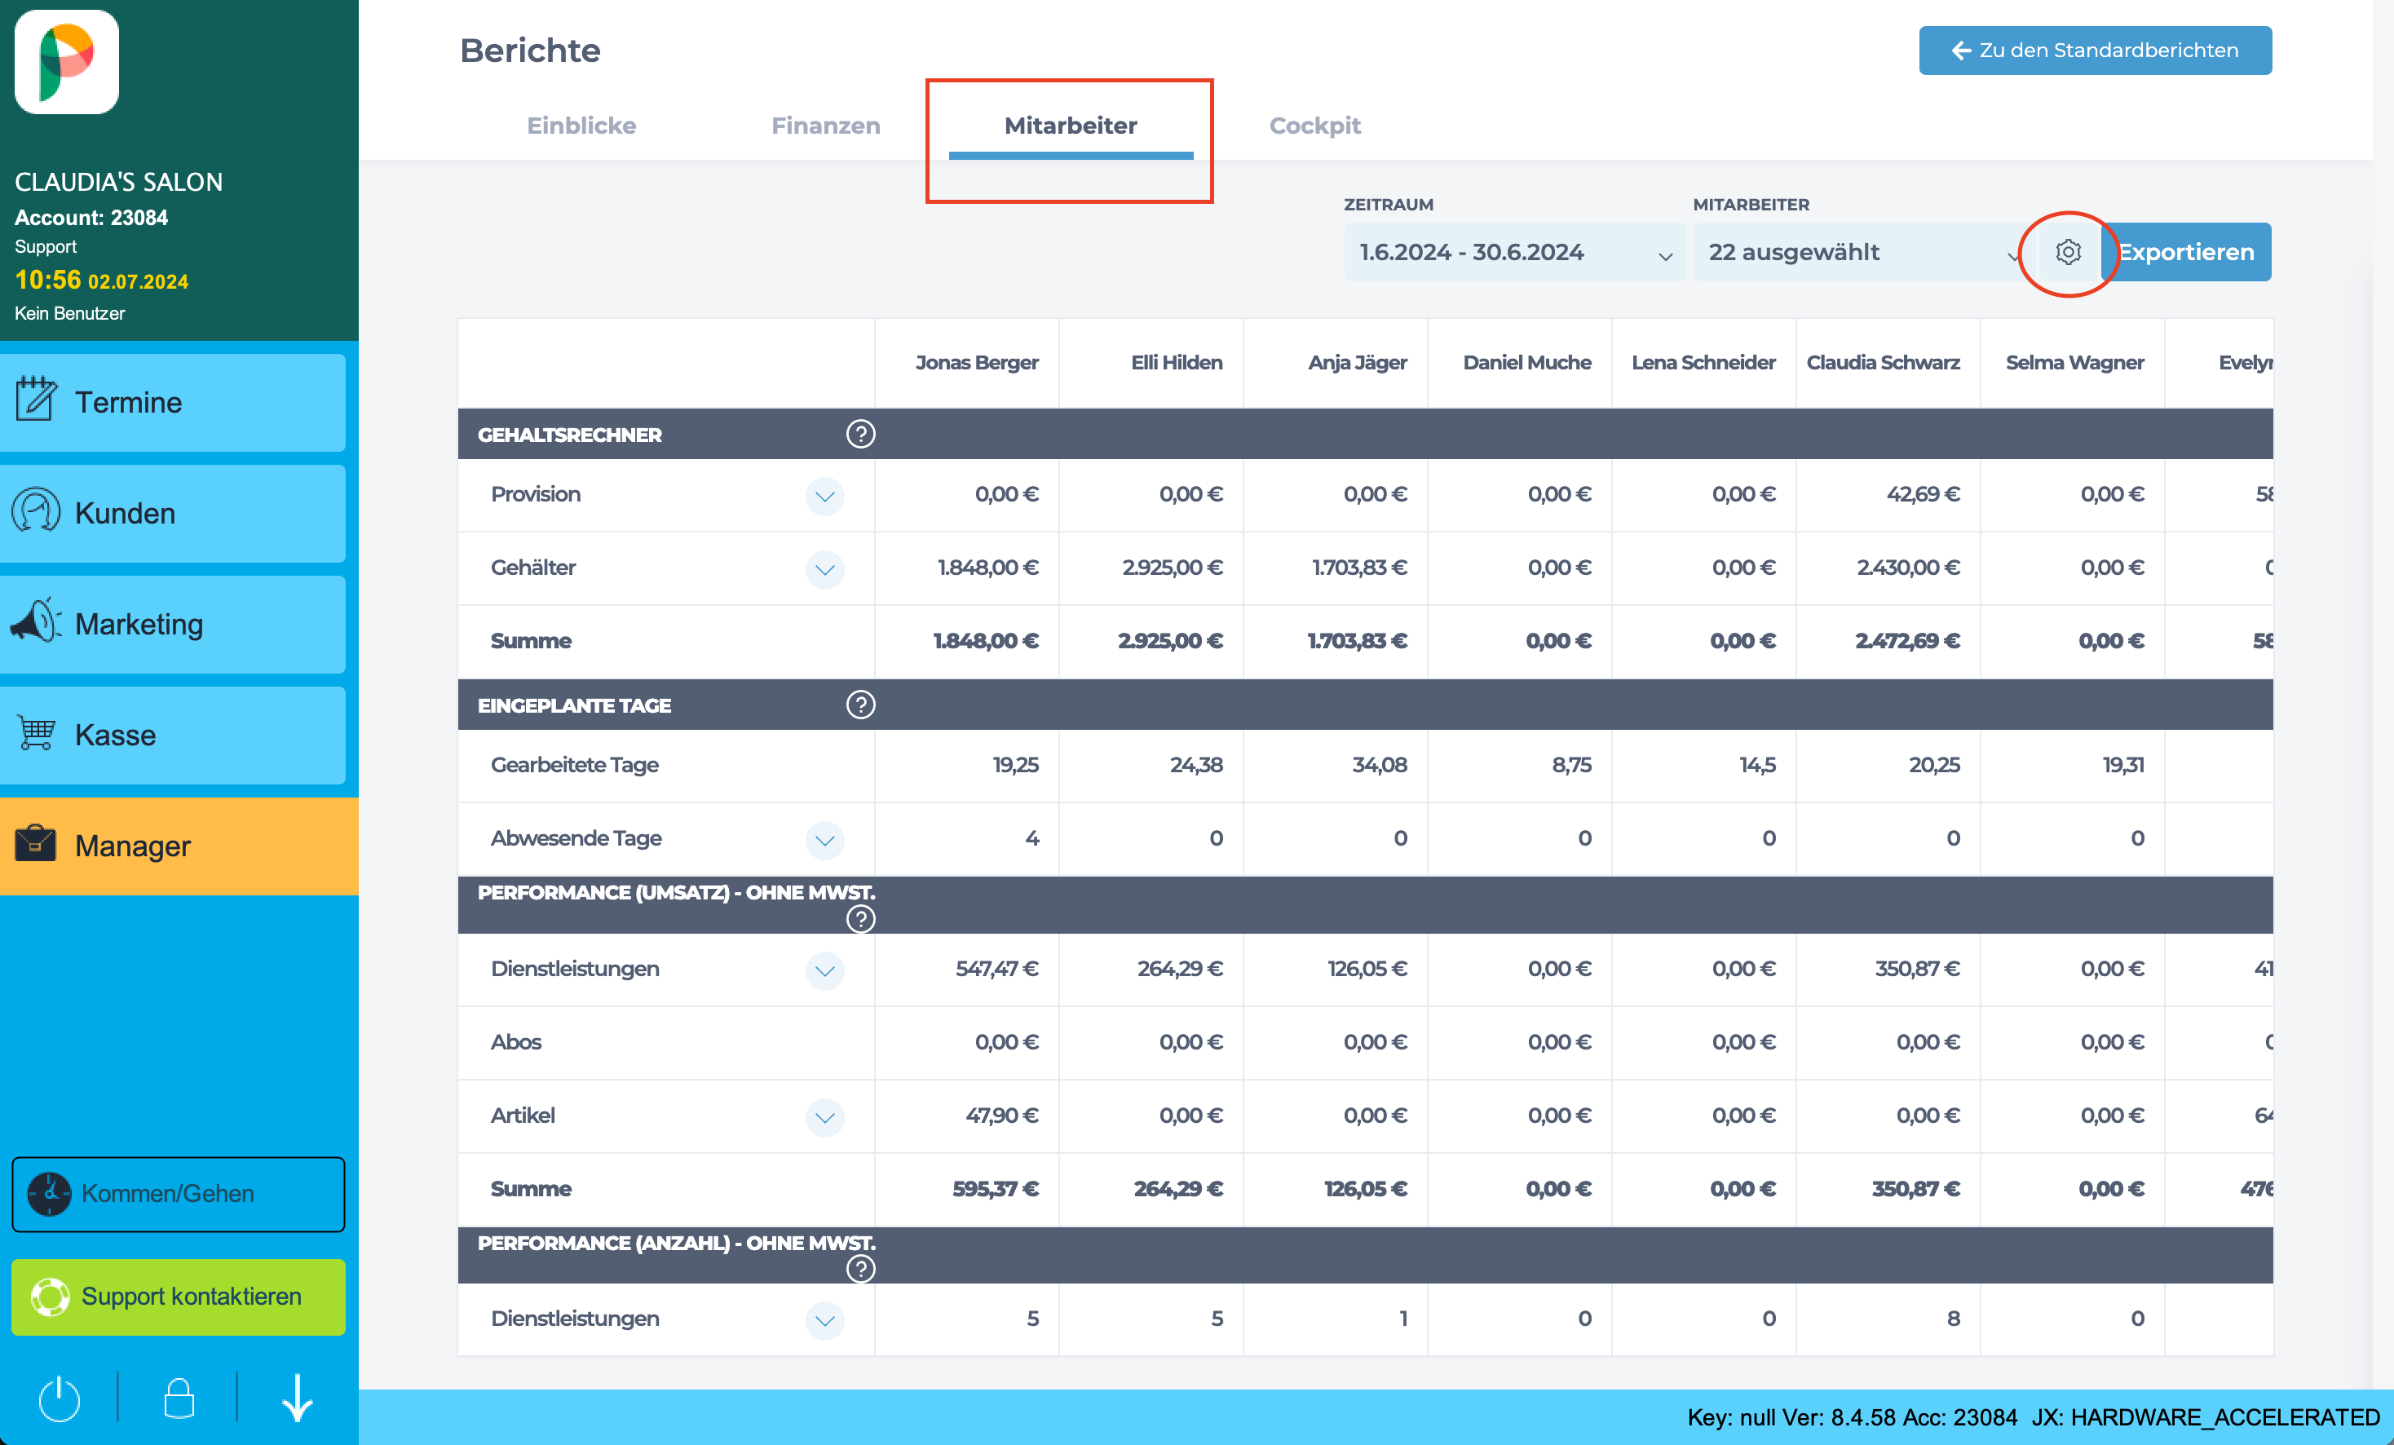Expand the Artikel row
Viewport: 2394px width, 1445px height.
click(x=825, y=1116)
